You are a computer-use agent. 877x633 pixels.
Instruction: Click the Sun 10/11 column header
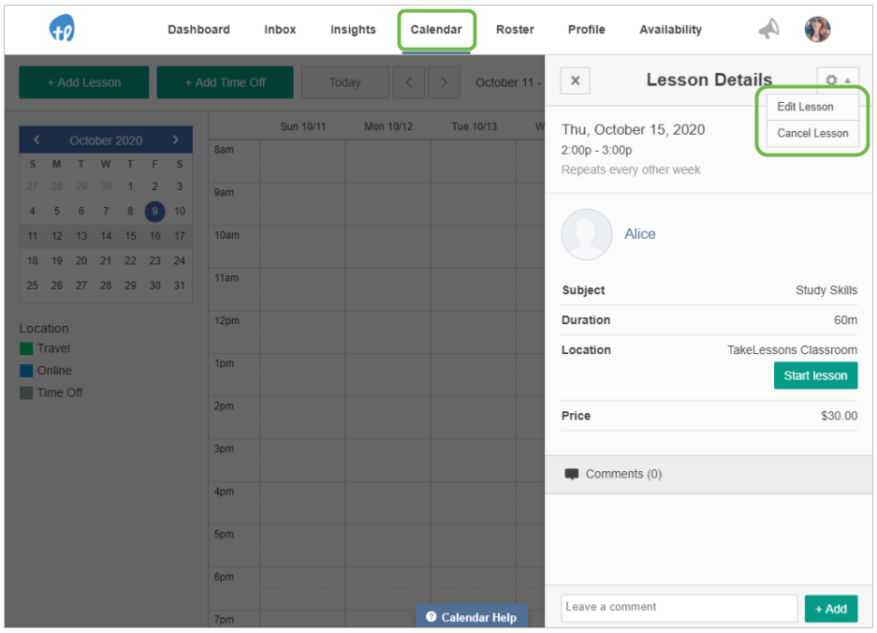click(x=302, y=126)
